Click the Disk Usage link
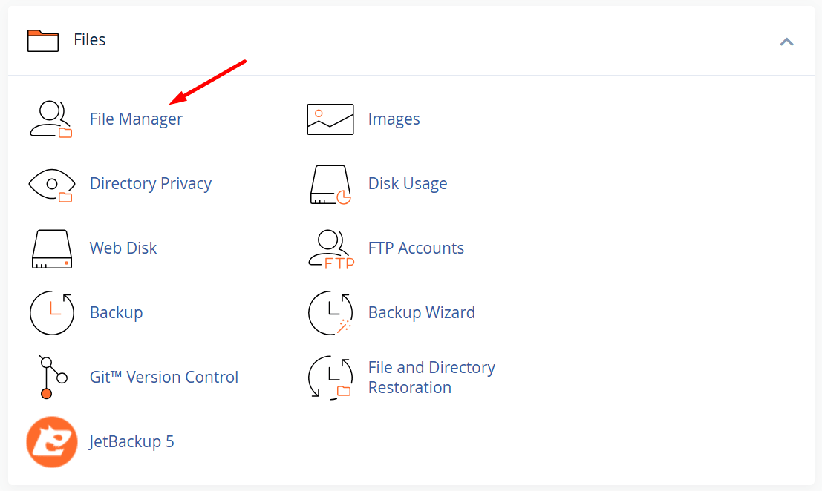 408,184
